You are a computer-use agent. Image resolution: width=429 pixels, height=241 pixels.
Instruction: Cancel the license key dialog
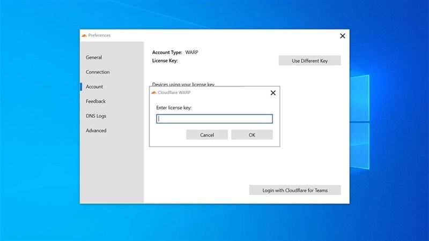207,135
